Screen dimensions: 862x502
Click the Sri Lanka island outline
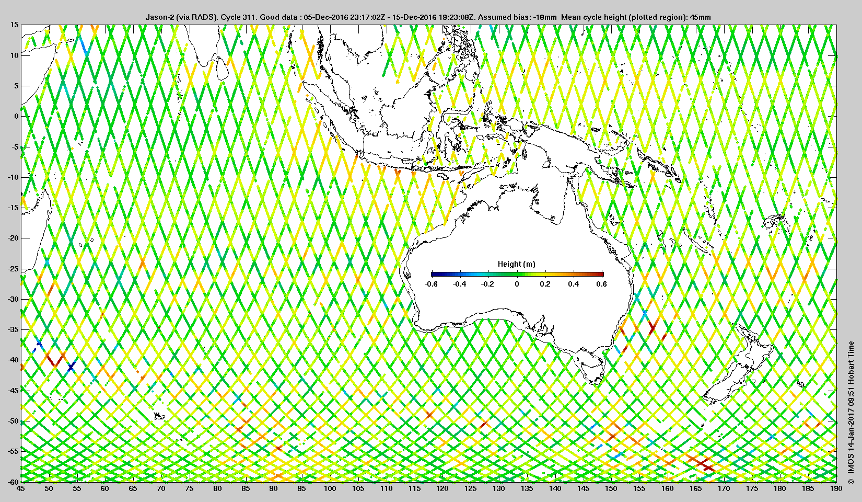(x=224, y=69)
